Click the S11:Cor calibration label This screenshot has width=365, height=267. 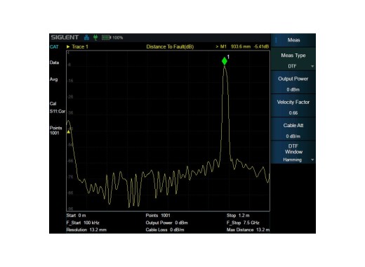click(x=58, y=111)
